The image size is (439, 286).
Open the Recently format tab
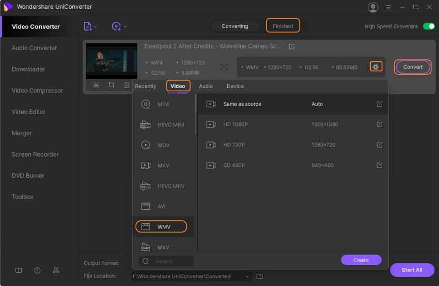(x=145, y=86)
